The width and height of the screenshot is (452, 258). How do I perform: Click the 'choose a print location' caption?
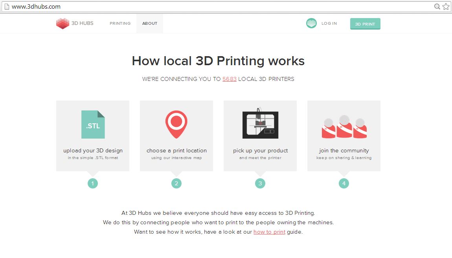point(176,150)
